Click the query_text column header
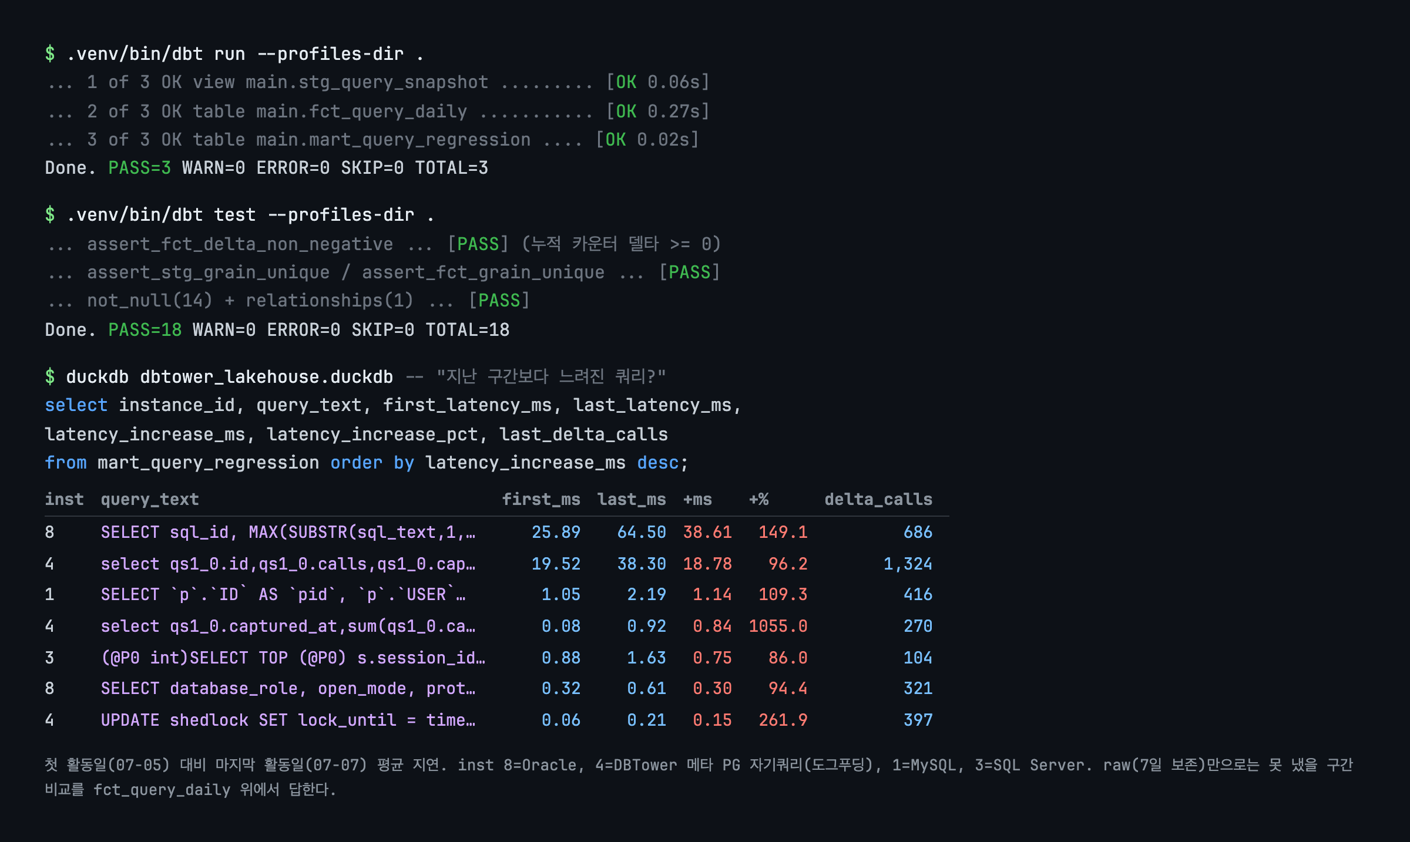 [x=150, y=500]
